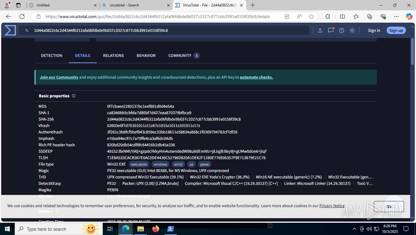Image resolution: width=416 pixels, height=235 pixels.
Task: Select the DETAILS tab
Action: click(83, 55)
